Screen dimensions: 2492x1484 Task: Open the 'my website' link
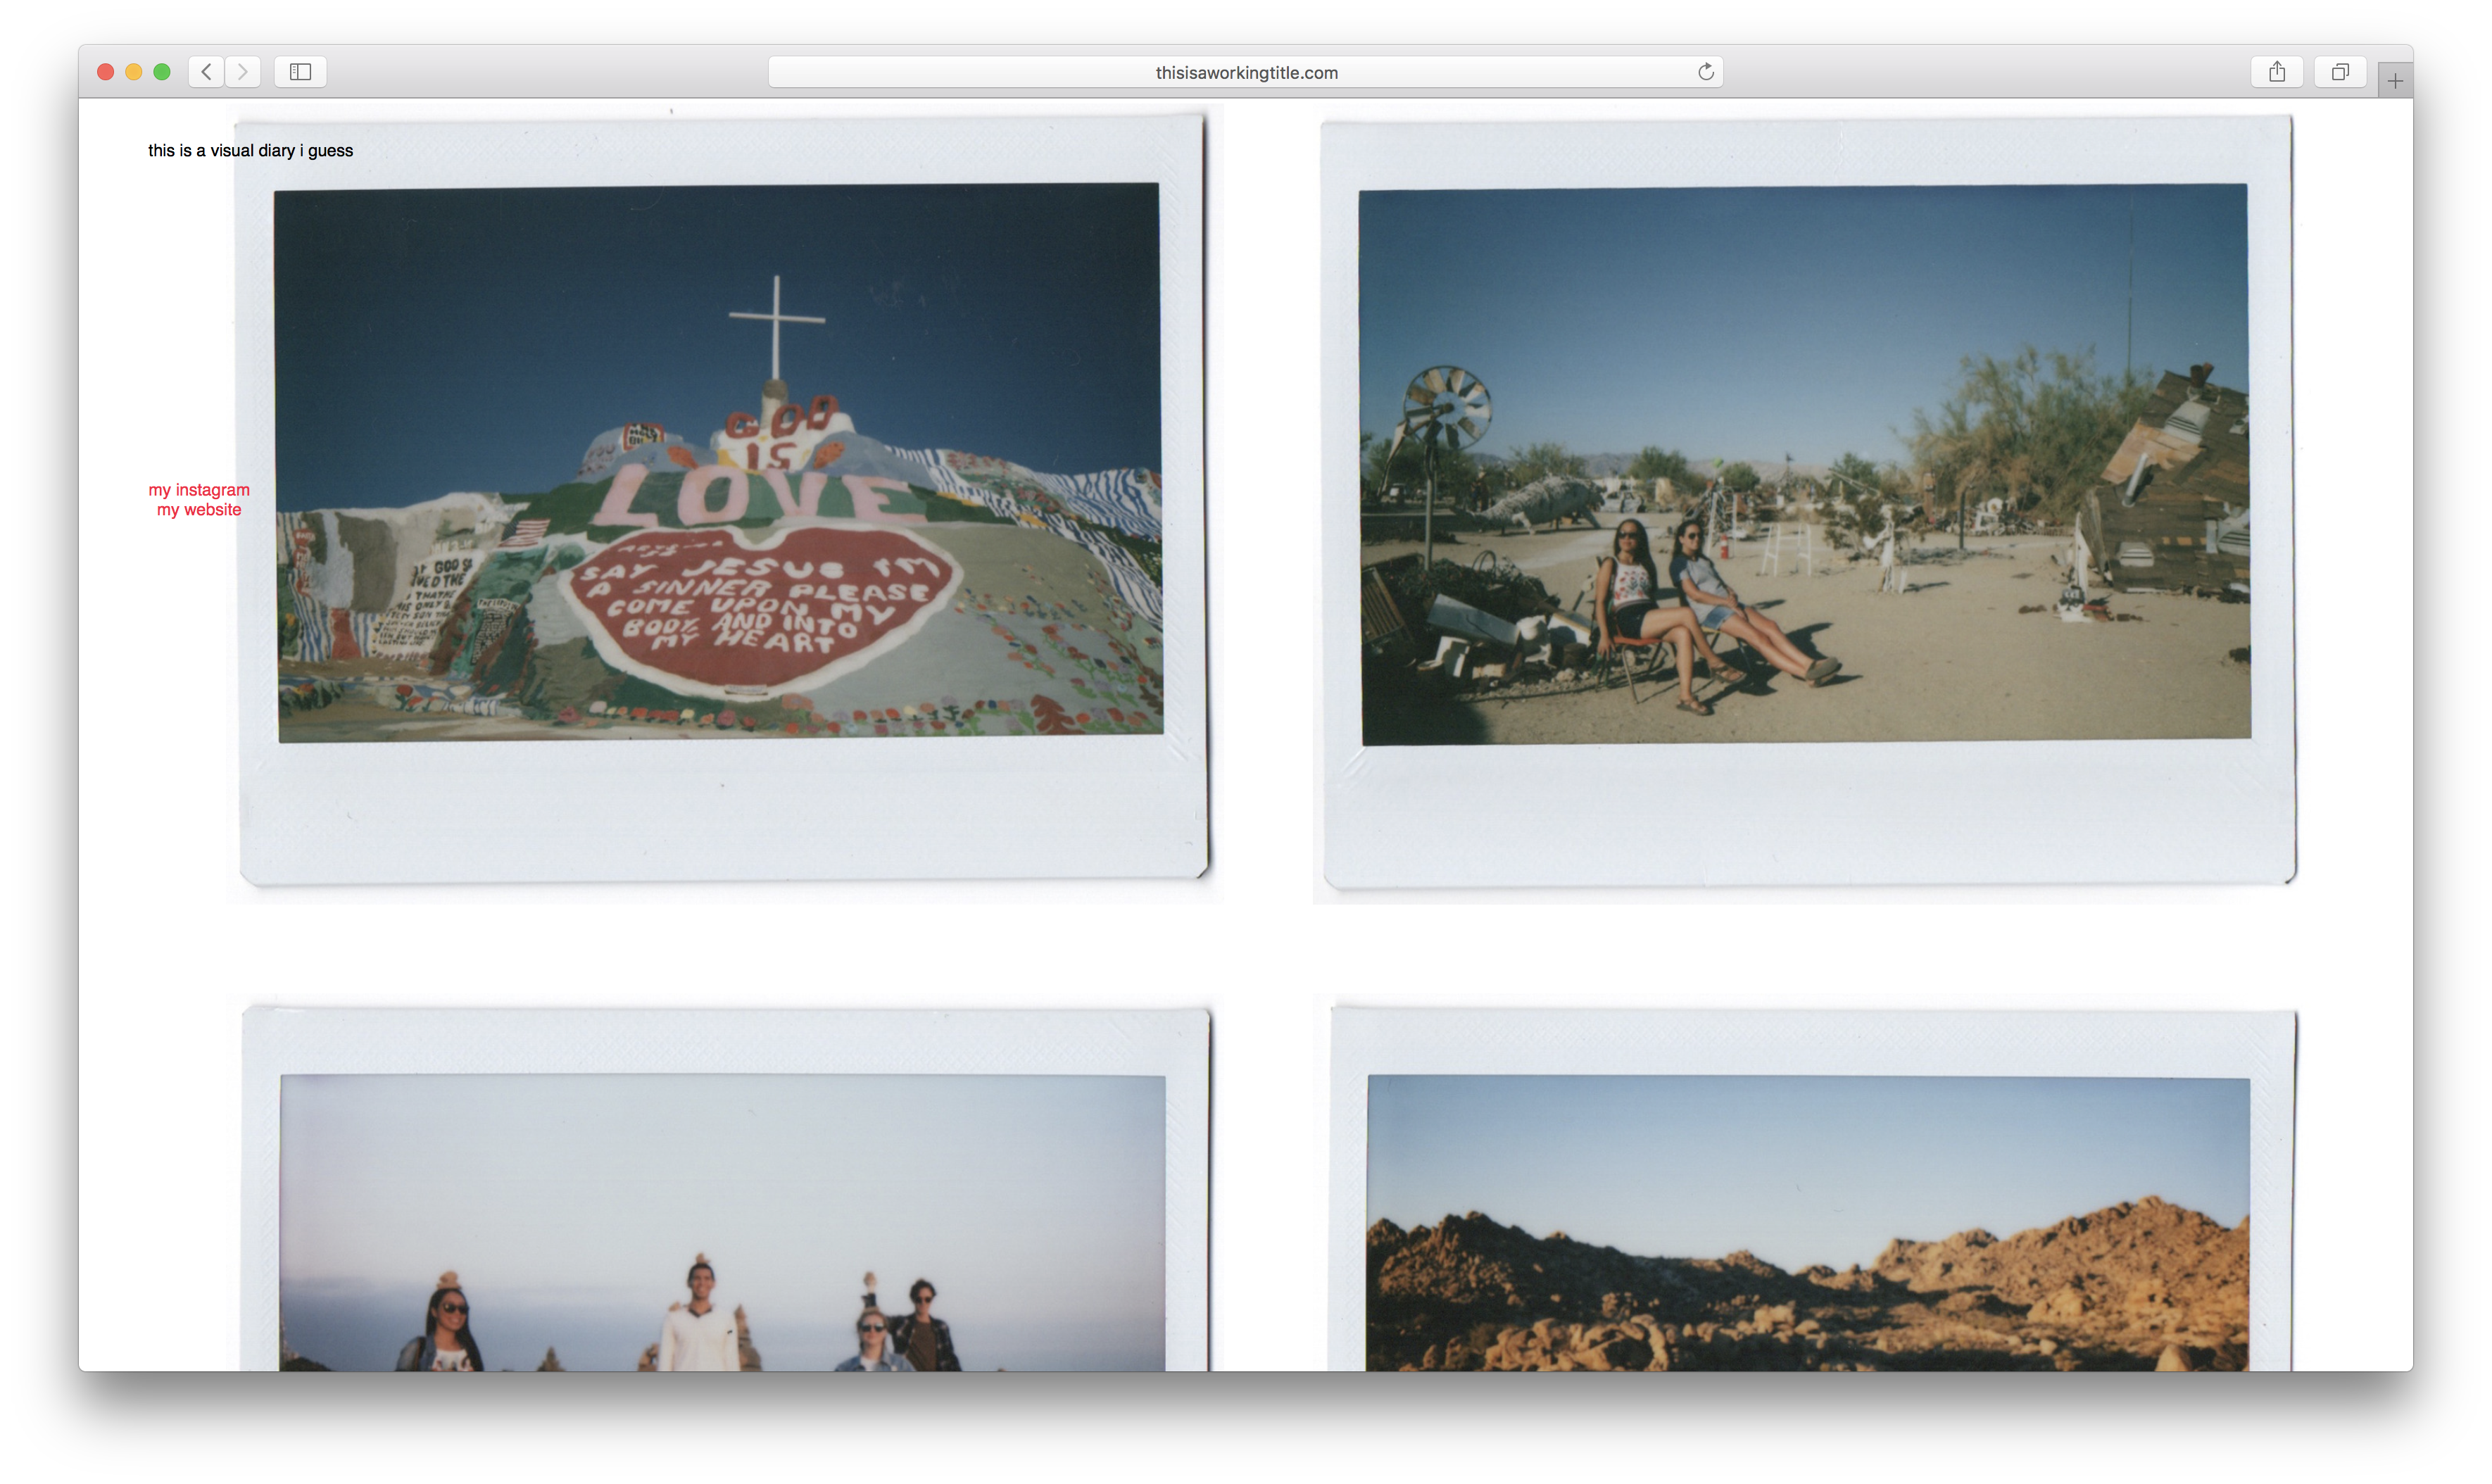pos(199,510)
